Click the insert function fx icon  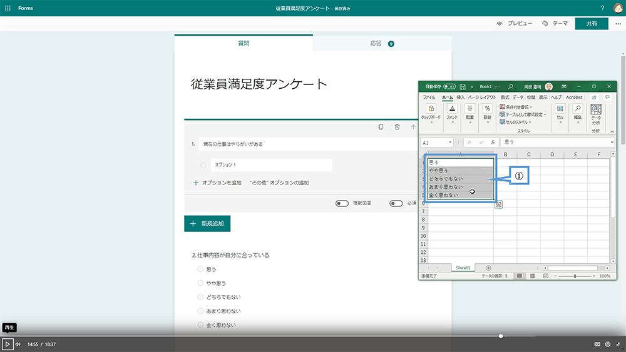(493, 143)
